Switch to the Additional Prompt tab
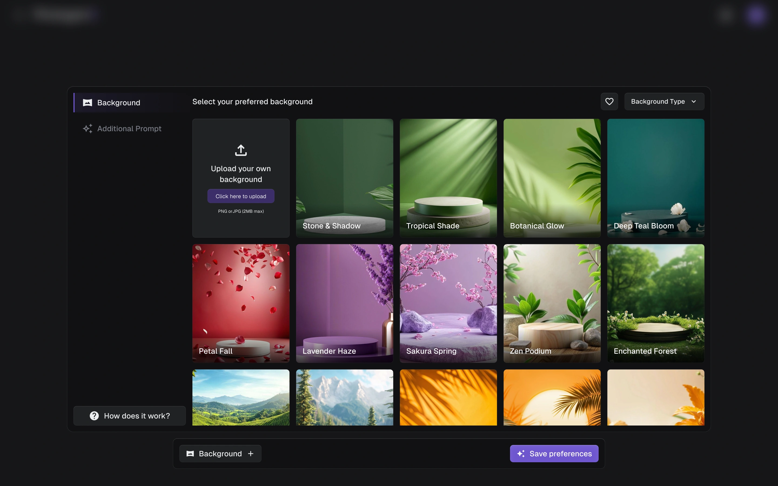This screenshot has height=486, width=778. coord(129,129)
